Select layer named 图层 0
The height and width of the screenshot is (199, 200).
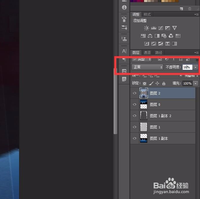163,104
